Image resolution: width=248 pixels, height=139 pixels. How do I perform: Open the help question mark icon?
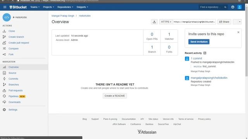(232, 7)
